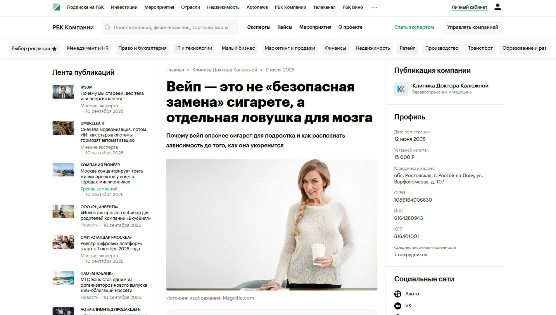Go to Отрасли in top menu

190,7
